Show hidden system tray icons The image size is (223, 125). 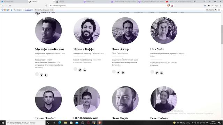point(192,123)
